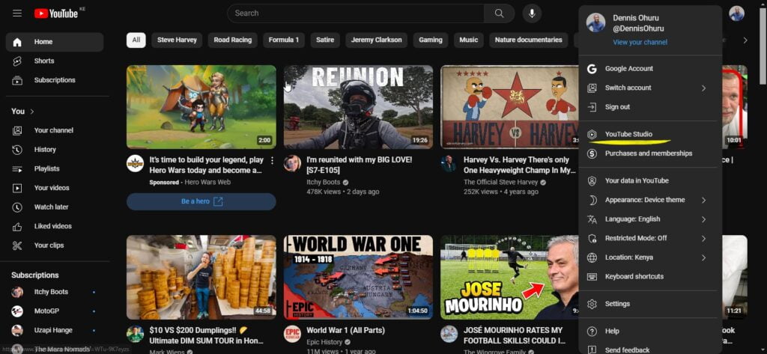The width and height of the screenshot is (767, 354).
Task: Open Hero Wars sponsored video thumbnail
Action: 201,107
